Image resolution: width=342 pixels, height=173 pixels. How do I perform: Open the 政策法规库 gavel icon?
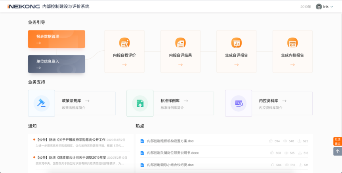(41, 103)
